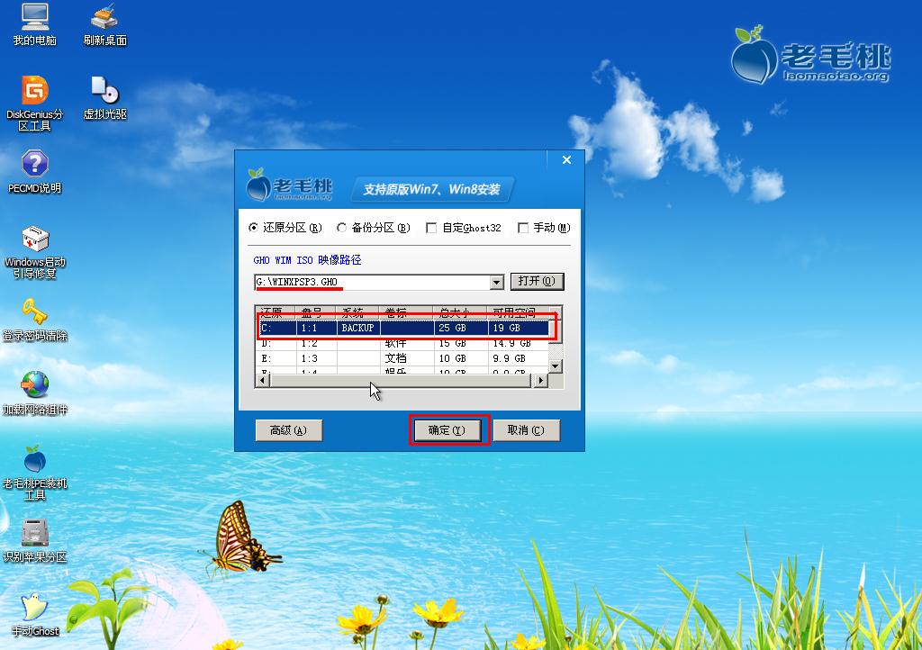
Task: Open the 虚拟光驱 virtual drive icon
Action: 104,91
